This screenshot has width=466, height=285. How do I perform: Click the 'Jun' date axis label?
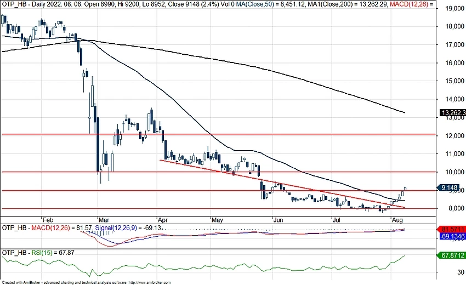278,220
